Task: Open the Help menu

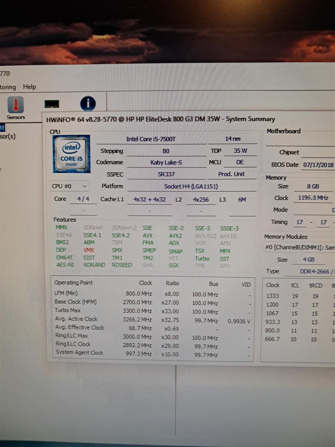Action: click(x=29, y=87)
